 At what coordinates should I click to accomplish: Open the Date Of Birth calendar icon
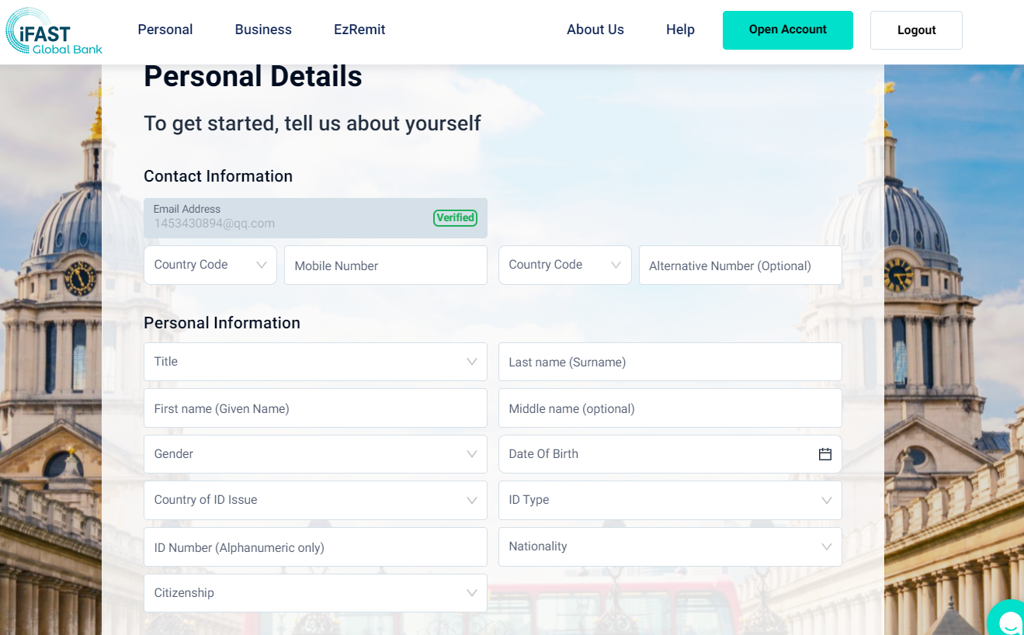pos(824,454)
